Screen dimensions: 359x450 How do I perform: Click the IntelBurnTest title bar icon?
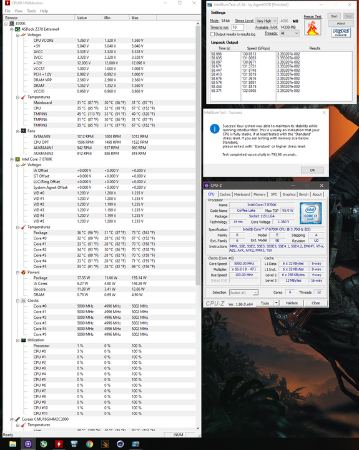pyautogui.click(x=210, y=5)
